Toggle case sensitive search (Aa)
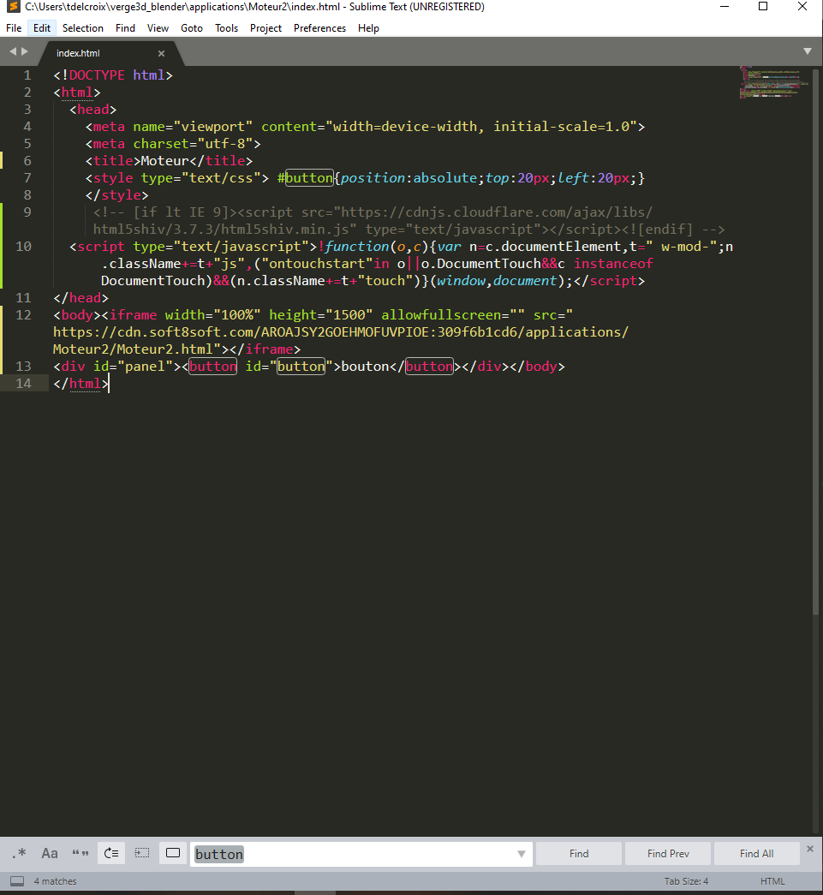 pos(50,853)
